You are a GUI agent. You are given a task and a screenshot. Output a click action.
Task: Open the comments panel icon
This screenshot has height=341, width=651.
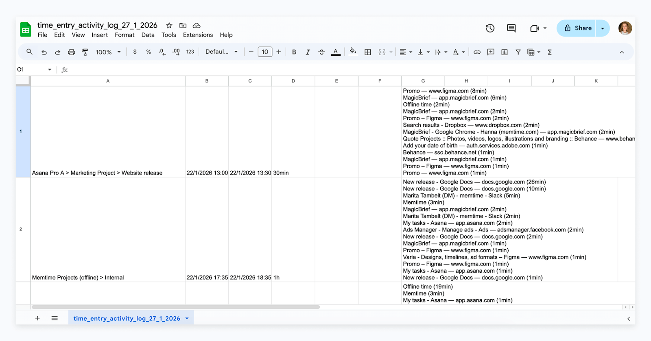tap(511, 28)
